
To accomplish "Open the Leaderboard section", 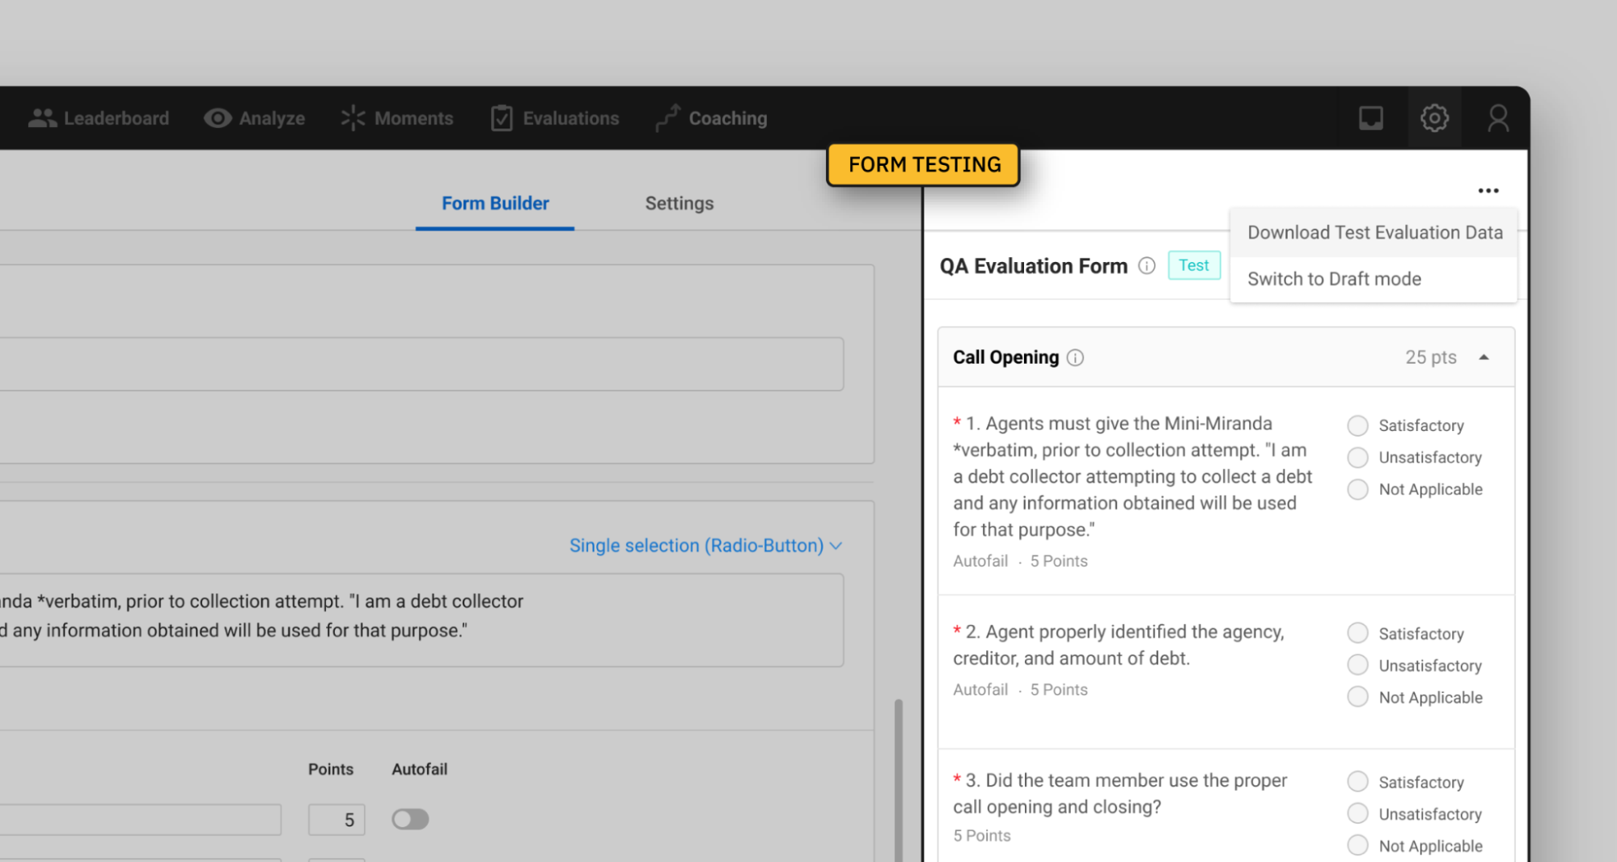I will pyautogui.click(x=99, y=117).
